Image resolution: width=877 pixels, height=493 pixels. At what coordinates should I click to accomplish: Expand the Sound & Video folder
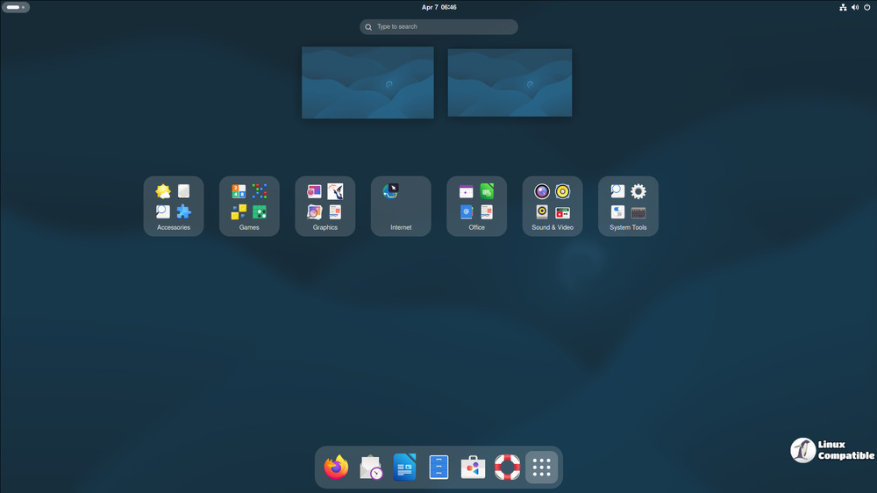coord(553,206)
